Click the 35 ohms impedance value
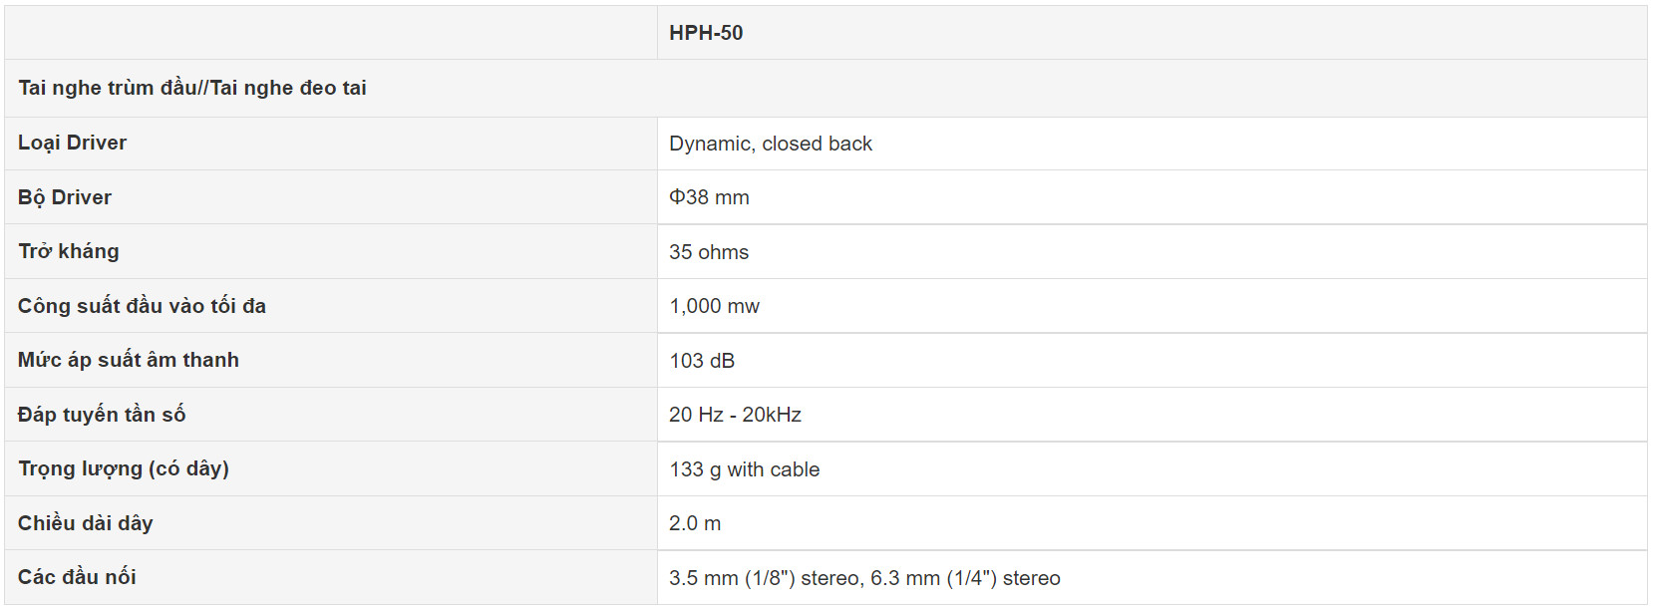 [709, 252]
